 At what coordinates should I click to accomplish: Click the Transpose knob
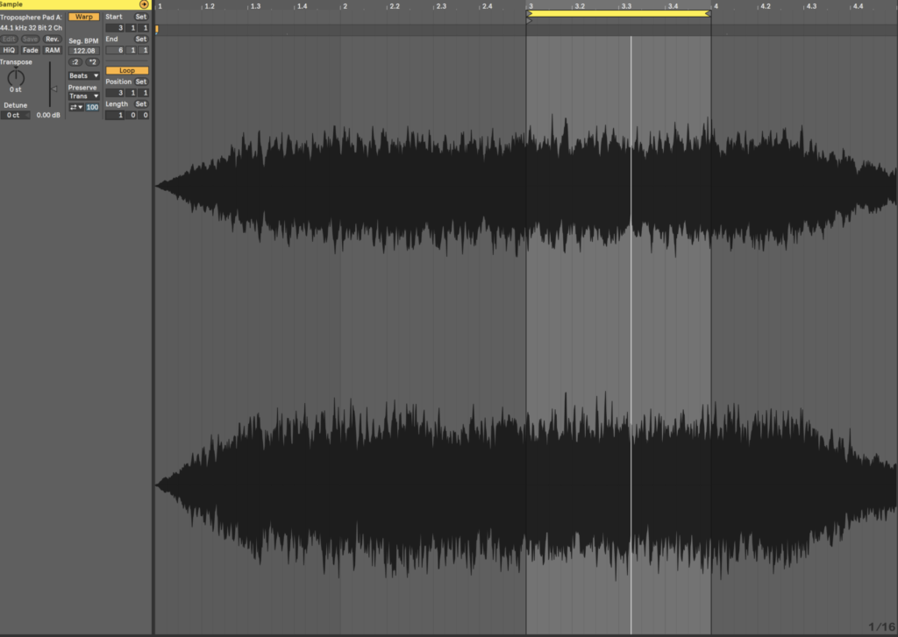point(16,77)
